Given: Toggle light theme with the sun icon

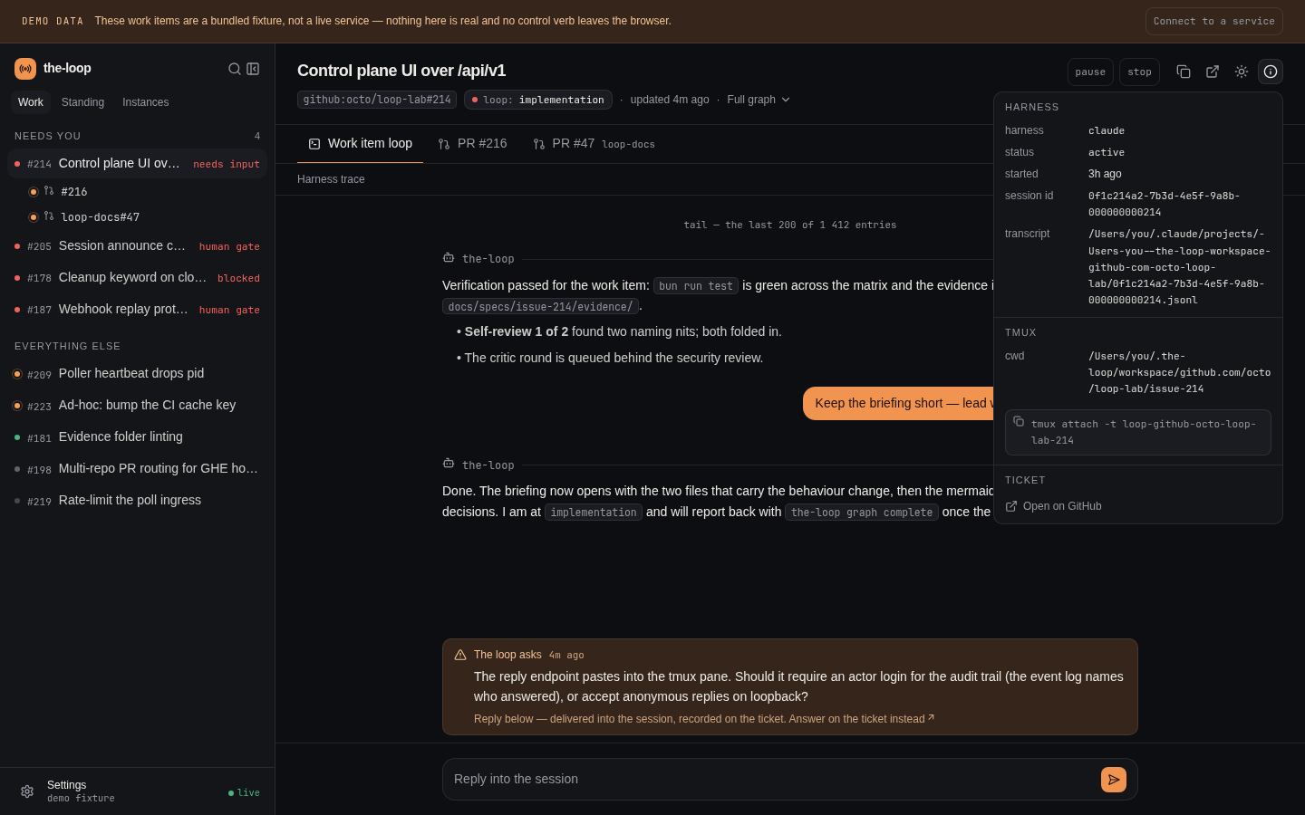Looking at the screenshot, I should pyautogui.click(x=1242, y=72).
